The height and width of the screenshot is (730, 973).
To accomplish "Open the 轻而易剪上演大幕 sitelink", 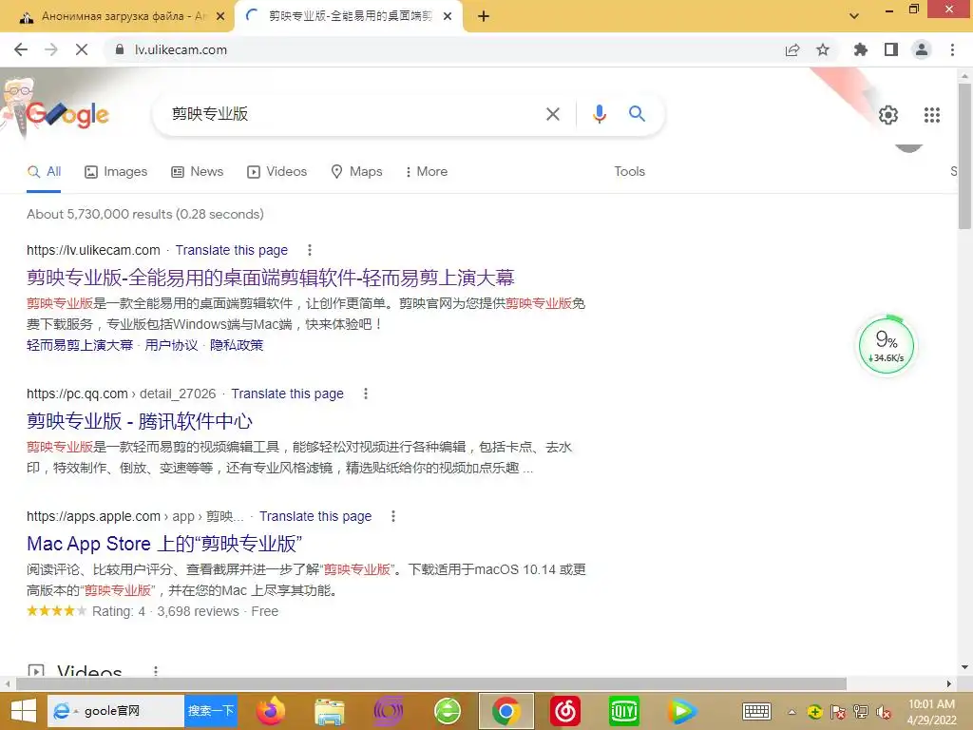I will pyautogui.click(x=80, y=345).
